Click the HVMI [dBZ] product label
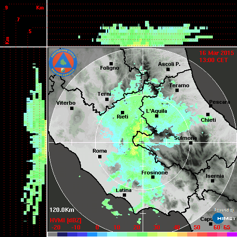 (x=65, y=220)
